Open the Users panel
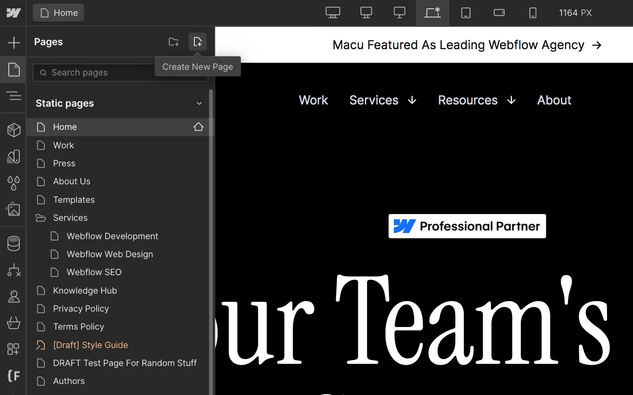This screenshot has width=633, height=395. pyautogui.click(x=14, y=297)
